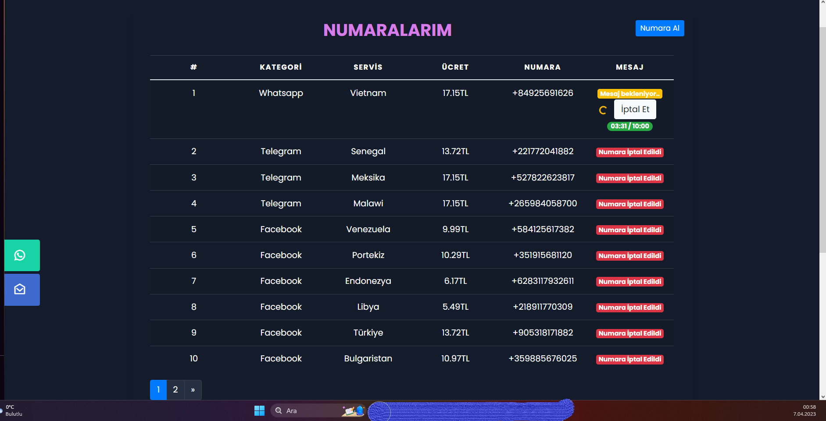Select page 1 in pagination

[158, 389]
